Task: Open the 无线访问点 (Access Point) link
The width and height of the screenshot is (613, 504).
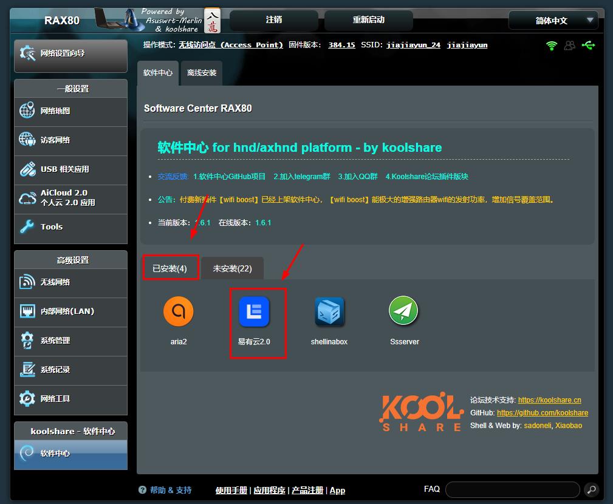Action: [x=231, y=45]
